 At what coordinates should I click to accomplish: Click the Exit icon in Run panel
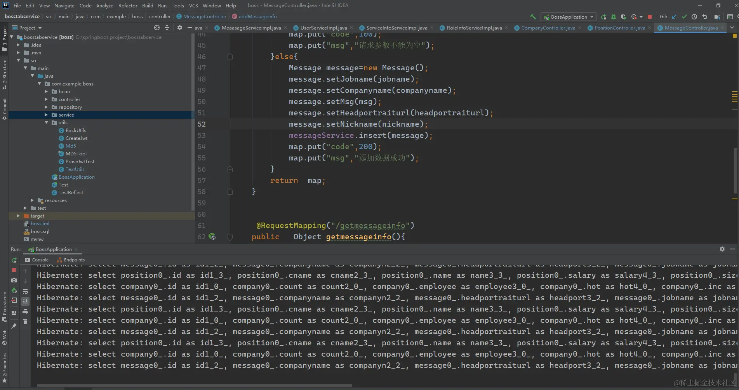click(14, 300)
